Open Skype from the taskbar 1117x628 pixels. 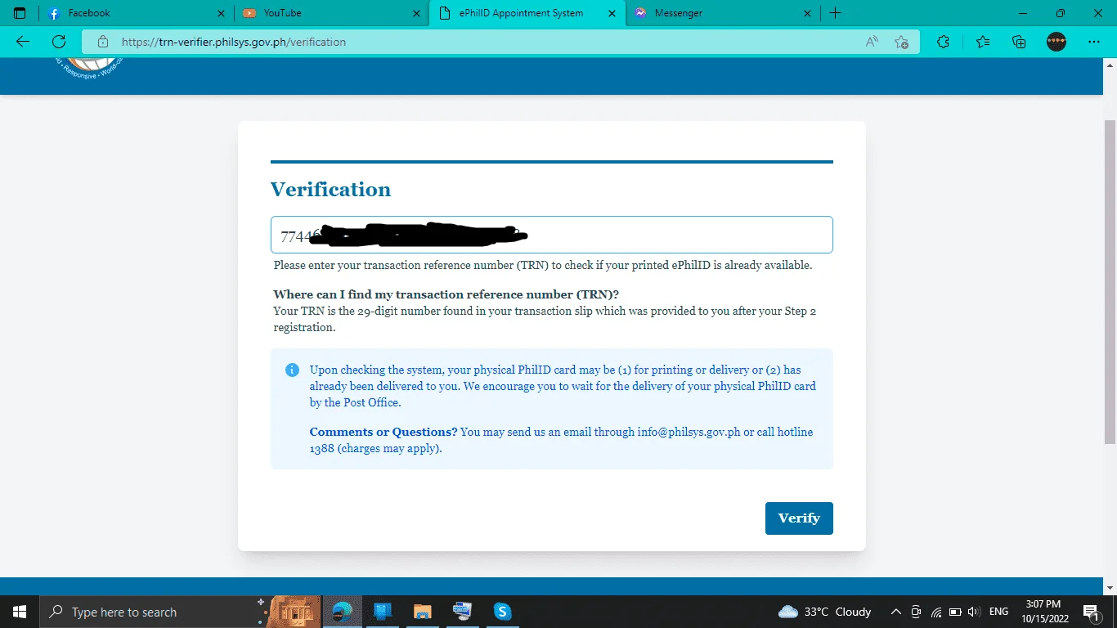[x=502, y=612]
